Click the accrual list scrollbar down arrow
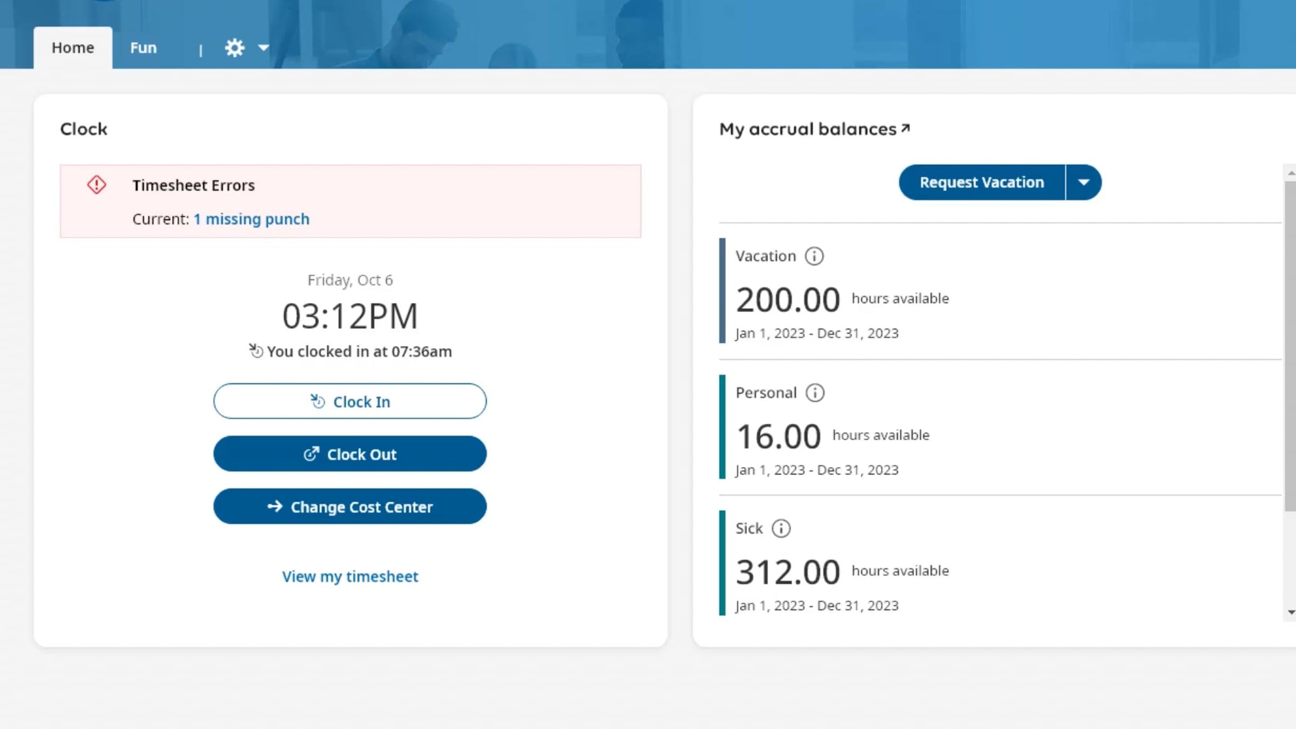This screenshot has height=729, width=1296. click(x=1291, y=612)
